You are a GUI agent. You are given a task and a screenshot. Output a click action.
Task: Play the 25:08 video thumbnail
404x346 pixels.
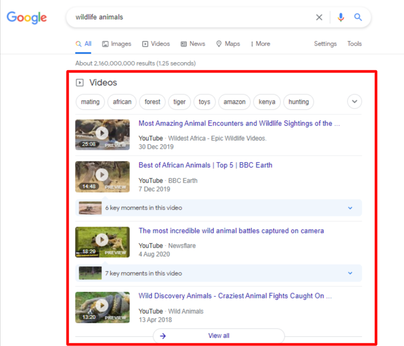tap(102, 134)
